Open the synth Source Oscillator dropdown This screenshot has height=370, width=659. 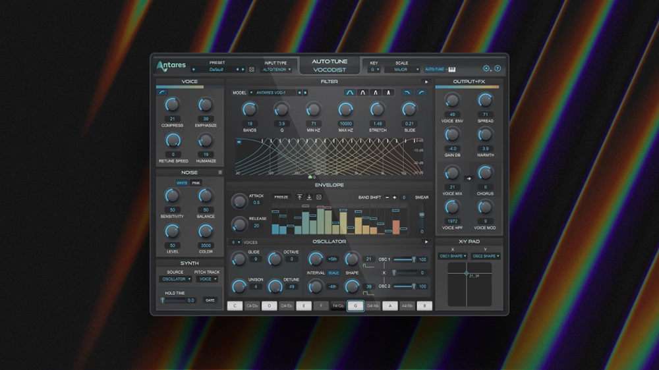pyautogui.click(x=175, y=279)
